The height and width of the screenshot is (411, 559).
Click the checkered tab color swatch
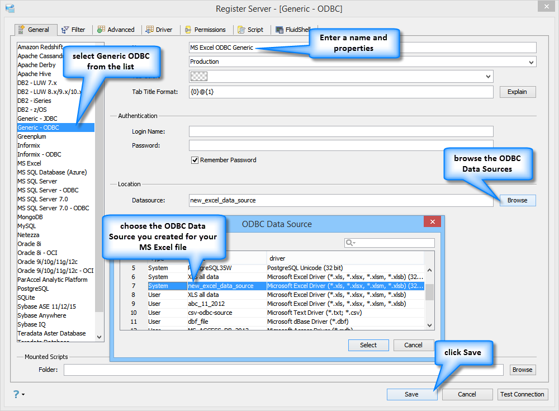point(199,77)
